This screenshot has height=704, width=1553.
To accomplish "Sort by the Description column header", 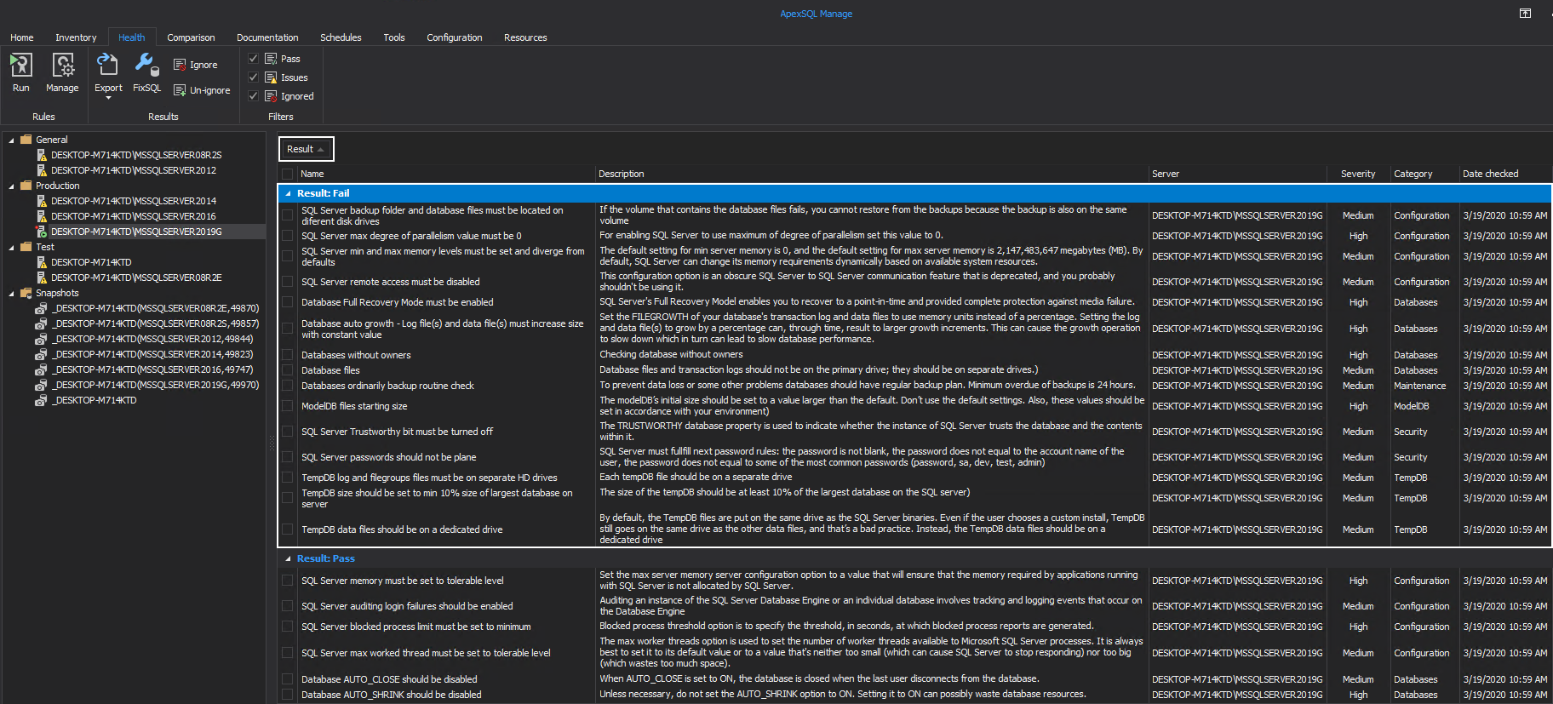I will coord(872,174).
